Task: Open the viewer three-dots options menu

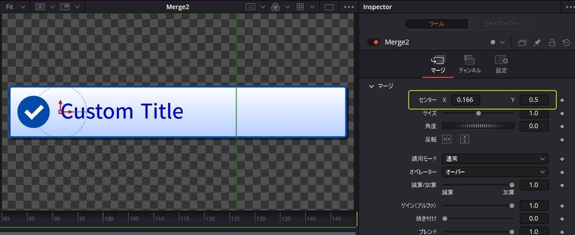Action: (x=349, y=7)
